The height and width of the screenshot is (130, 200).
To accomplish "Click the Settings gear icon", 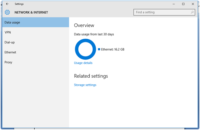I will [x=7, y=12].
